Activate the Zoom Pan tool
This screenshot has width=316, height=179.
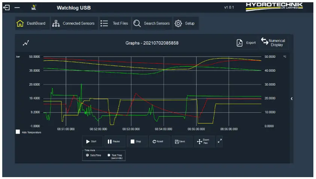[x=204, y=141]
